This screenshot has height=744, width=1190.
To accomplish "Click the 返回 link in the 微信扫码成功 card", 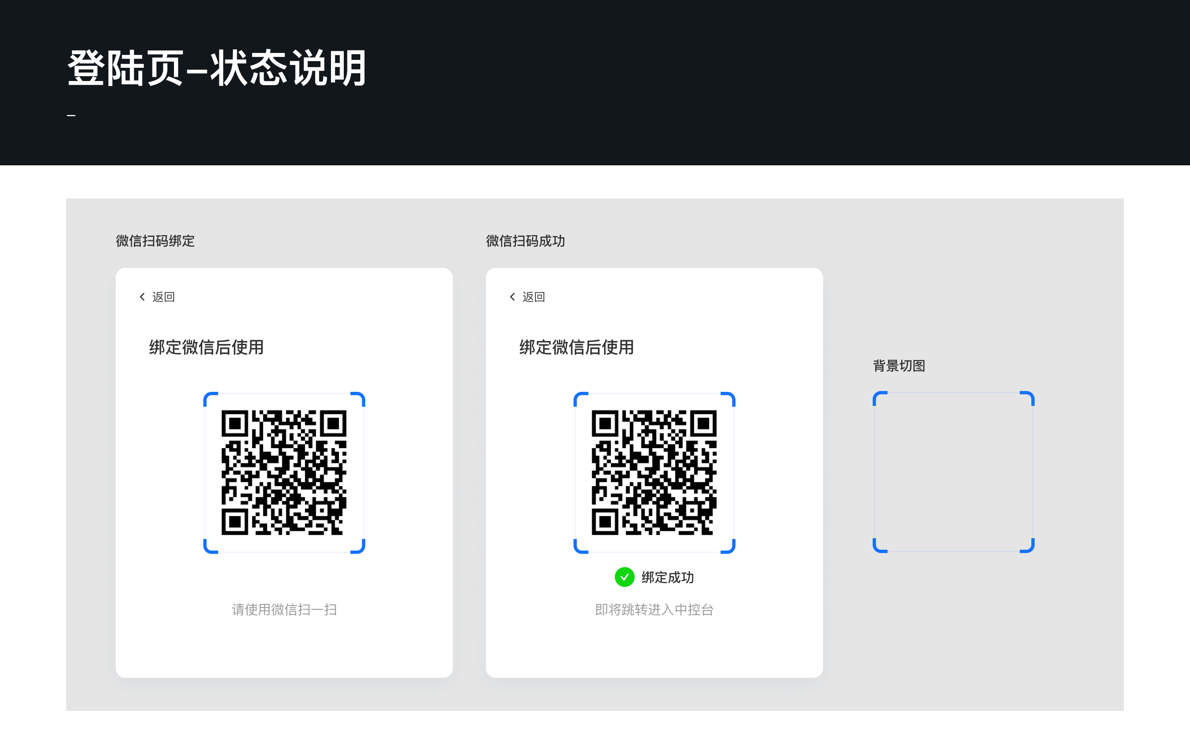I will (x=533, y=297).
